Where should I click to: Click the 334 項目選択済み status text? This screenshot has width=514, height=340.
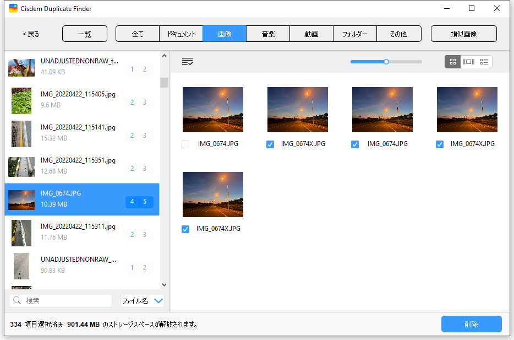pos(37,325)
